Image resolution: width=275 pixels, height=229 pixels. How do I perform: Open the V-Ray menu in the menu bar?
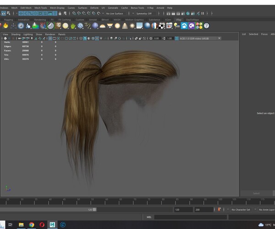(150, 8)
